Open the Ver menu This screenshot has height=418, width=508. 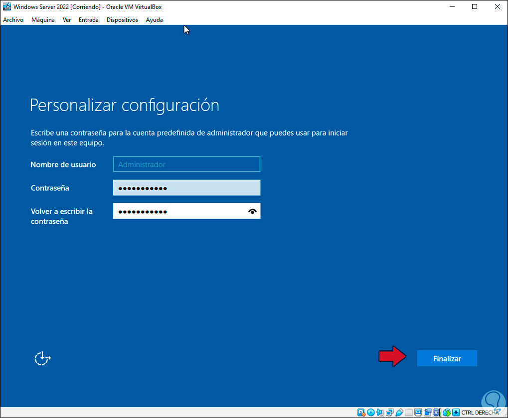pyautogui.click(x=67, y=20)
